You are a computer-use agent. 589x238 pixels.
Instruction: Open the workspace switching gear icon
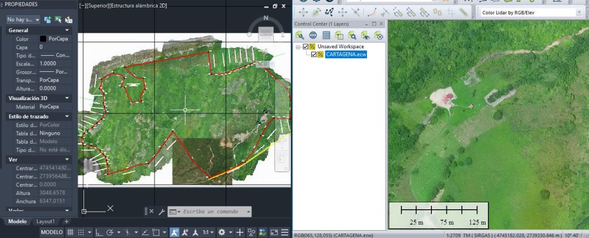222,232
